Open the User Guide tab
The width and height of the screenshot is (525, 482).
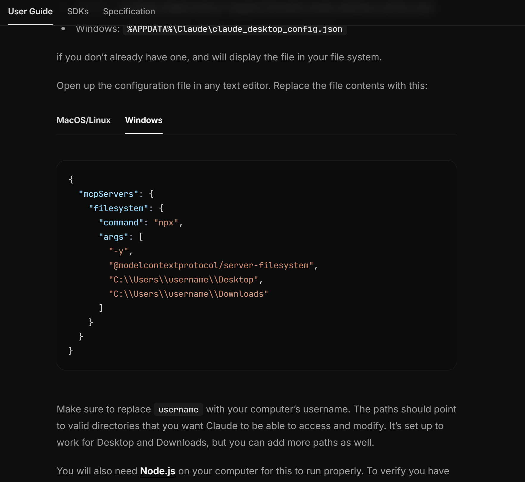pyautogui.click(x=30, y=11)
